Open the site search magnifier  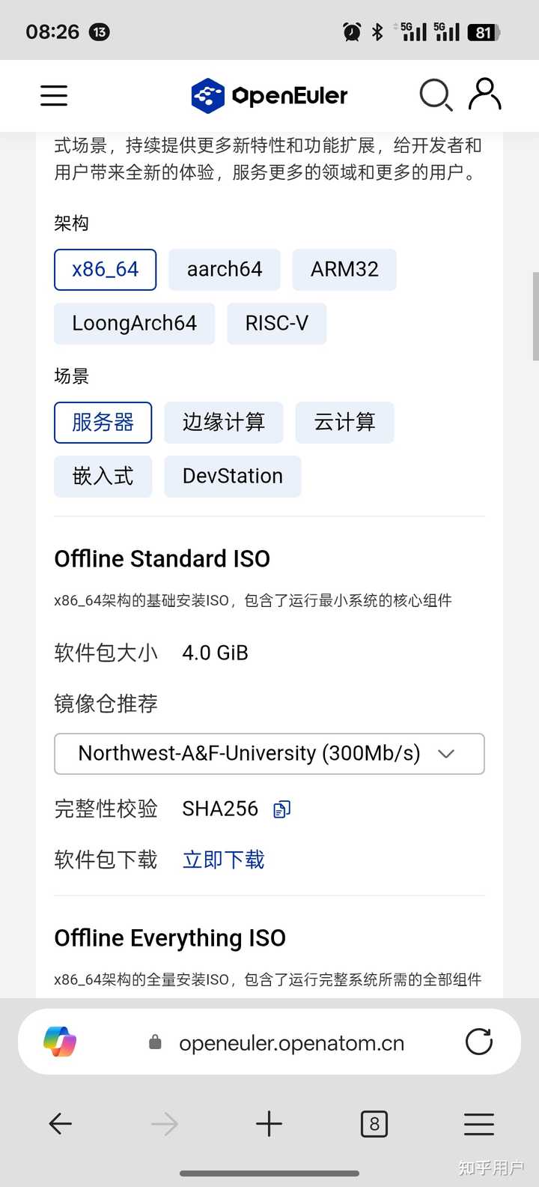[x=436, y=96]
